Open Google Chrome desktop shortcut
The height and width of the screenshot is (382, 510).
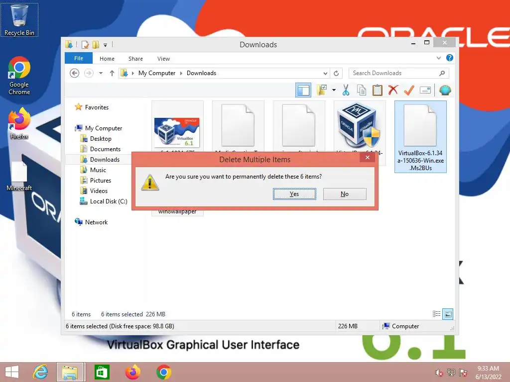point(19,76)
